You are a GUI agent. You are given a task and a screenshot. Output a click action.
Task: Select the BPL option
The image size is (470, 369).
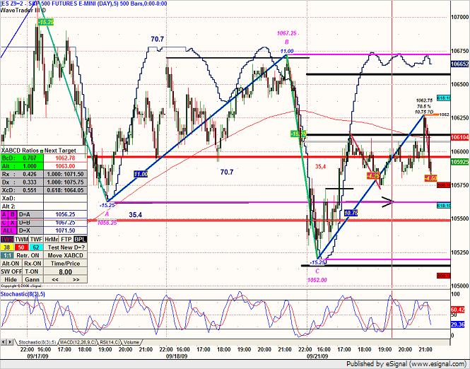click(81, 239)
